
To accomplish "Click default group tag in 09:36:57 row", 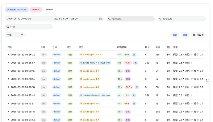I will [57, 63].
